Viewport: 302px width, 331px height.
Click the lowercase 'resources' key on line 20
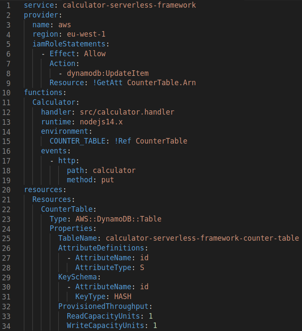[x=43, y=190]
